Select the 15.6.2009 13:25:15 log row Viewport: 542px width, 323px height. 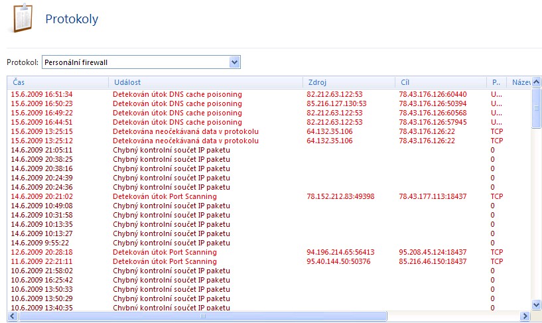coord(269,131)
